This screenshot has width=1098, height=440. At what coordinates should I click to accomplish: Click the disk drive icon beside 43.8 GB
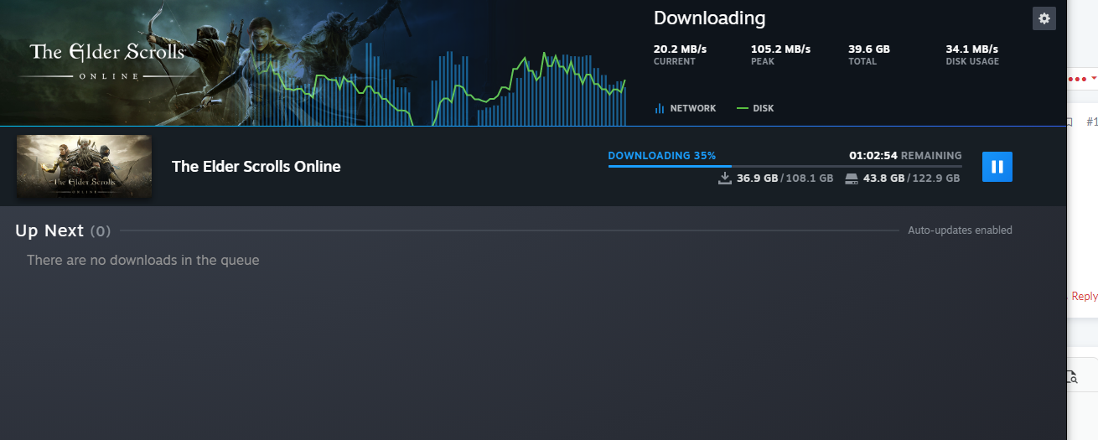[852, 179]
